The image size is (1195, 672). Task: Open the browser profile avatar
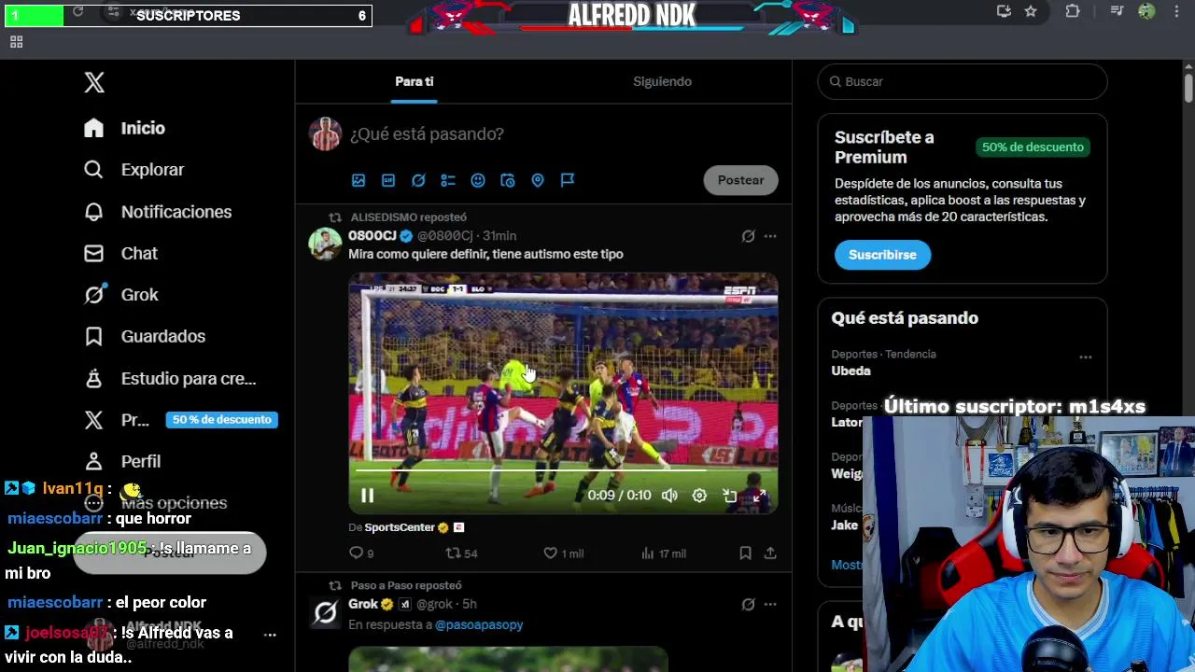(1146, 11)
